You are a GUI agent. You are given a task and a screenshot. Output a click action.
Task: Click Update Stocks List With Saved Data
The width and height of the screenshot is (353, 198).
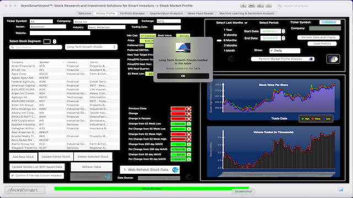pyautogui.click(x=37, y=167)
